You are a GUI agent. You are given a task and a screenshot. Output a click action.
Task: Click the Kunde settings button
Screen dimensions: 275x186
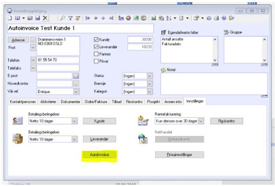tap(99, 121)
